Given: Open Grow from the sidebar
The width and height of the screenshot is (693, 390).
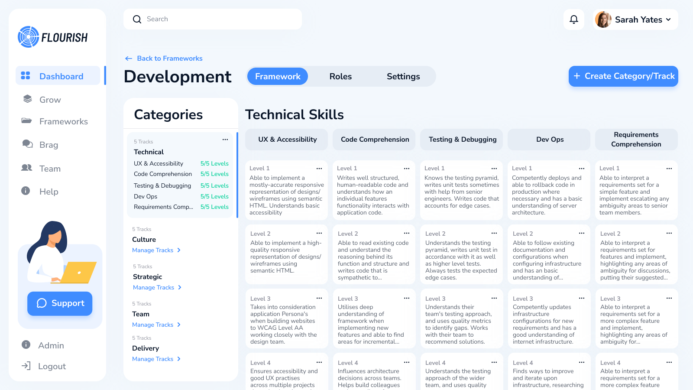Looking at the screenshot, I should coord(50,100).
